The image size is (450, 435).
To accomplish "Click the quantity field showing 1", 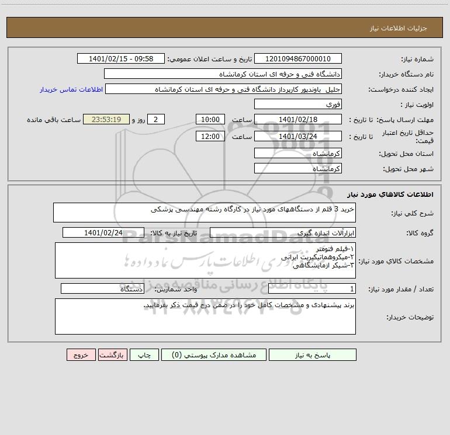I will tap(312, 288).
